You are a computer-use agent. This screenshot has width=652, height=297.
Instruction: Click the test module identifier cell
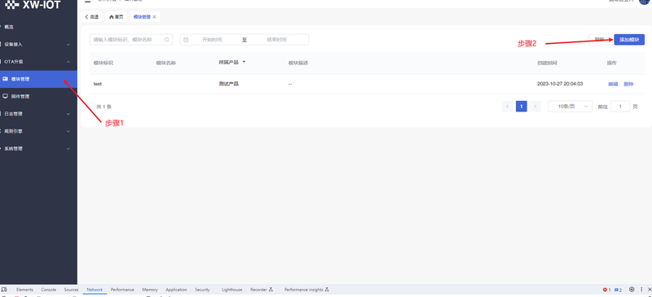98,84
